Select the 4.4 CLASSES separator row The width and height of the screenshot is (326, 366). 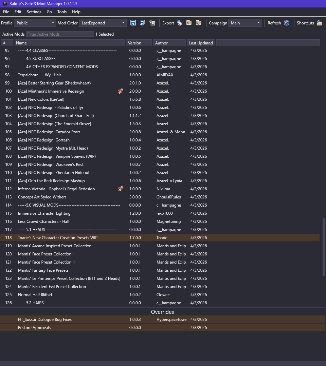[x=160, y=51]
